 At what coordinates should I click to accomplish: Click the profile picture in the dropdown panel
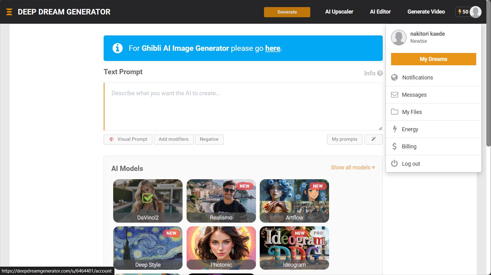(x=399, y=38)
